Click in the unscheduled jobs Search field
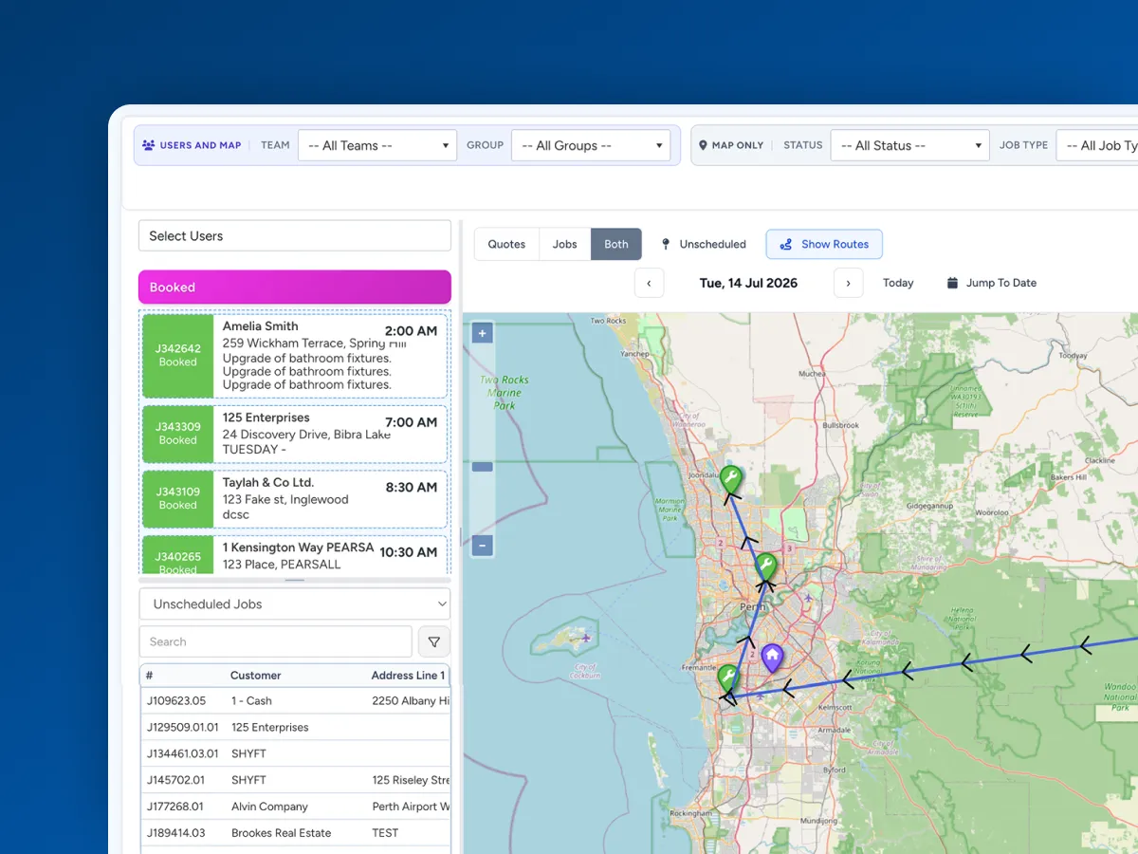Viewport: 1138px width, 854px height. pos(276,641)
